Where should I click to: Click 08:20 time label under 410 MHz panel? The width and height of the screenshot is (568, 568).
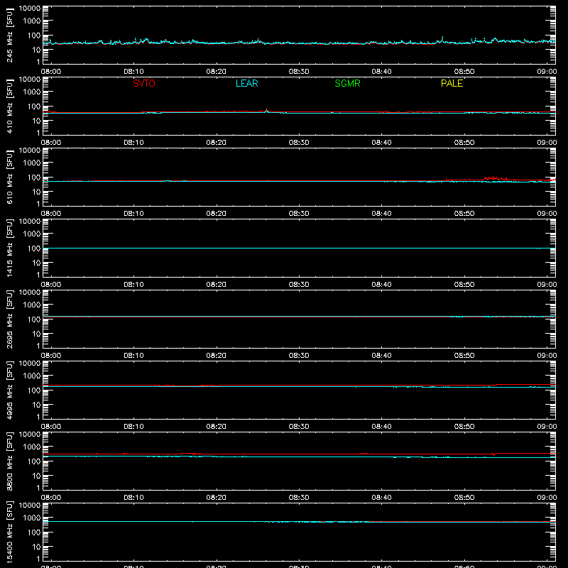[x=217, y=143]
